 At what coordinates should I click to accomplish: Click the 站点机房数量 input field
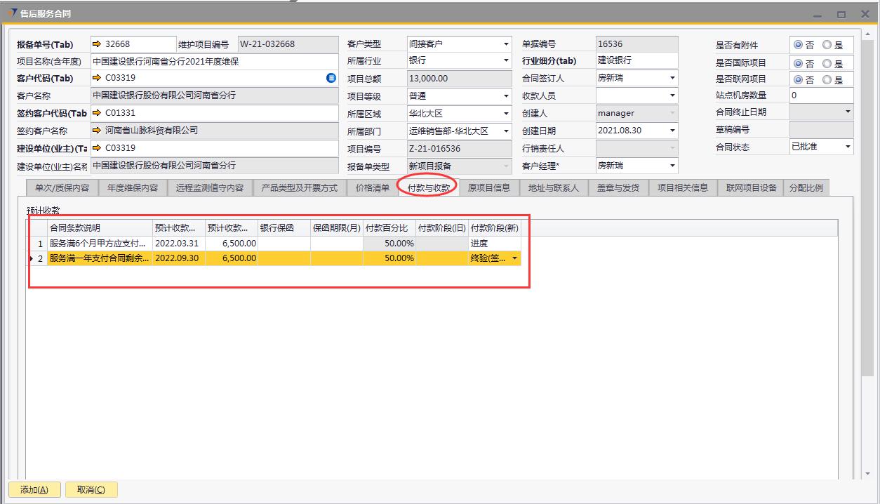[x=821, y=95]
